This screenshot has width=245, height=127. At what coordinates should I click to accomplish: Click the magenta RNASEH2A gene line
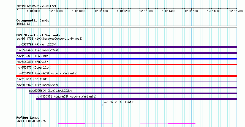[127, 124]
